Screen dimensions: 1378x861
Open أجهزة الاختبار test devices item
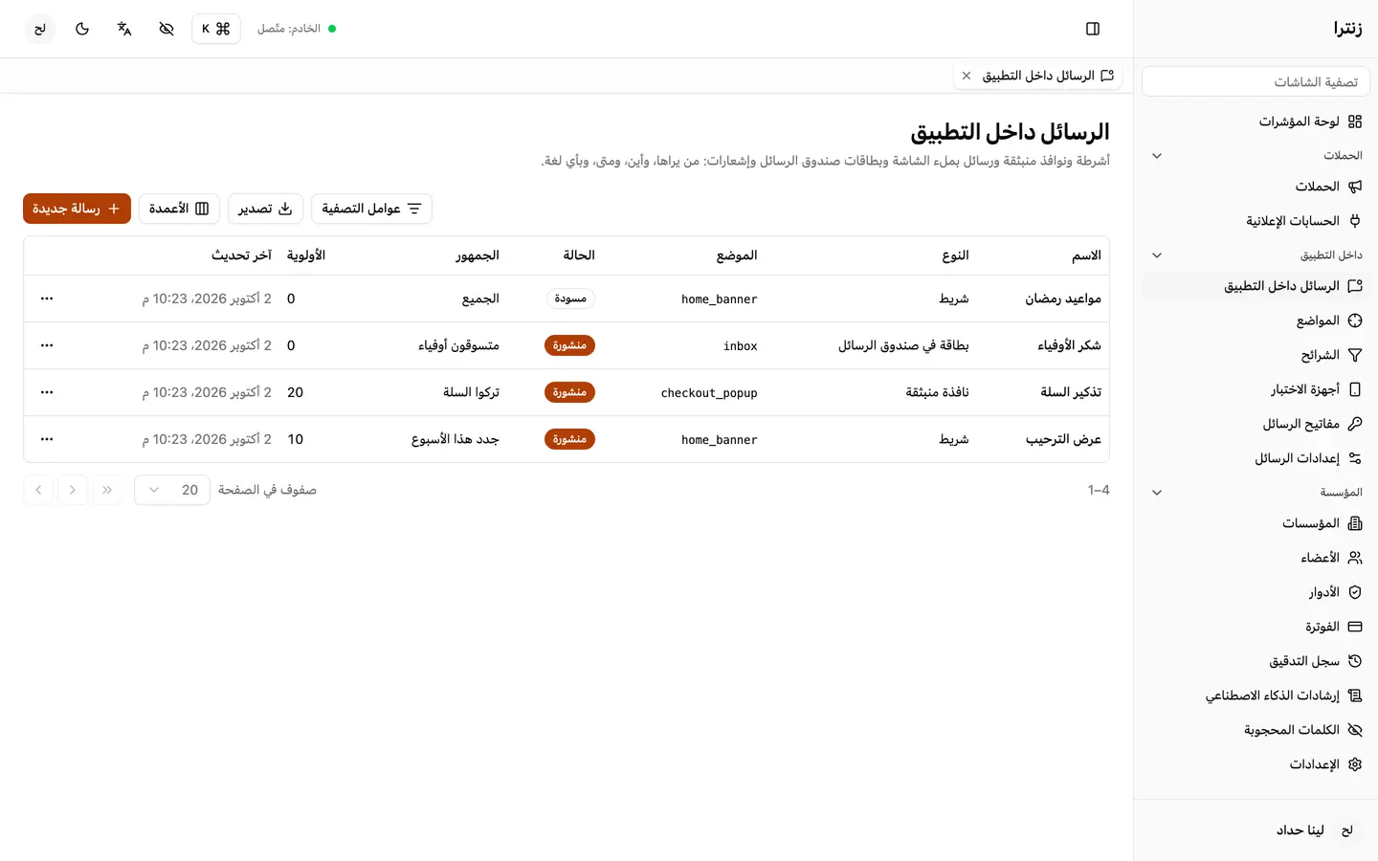pos(1256,389)
